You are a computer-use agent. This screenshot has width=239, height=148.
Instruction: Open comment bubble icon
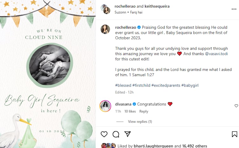116,134
